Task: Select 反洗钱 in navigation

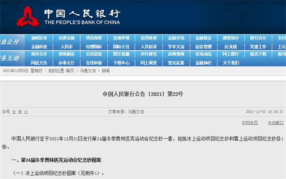Action: (231, 47)
